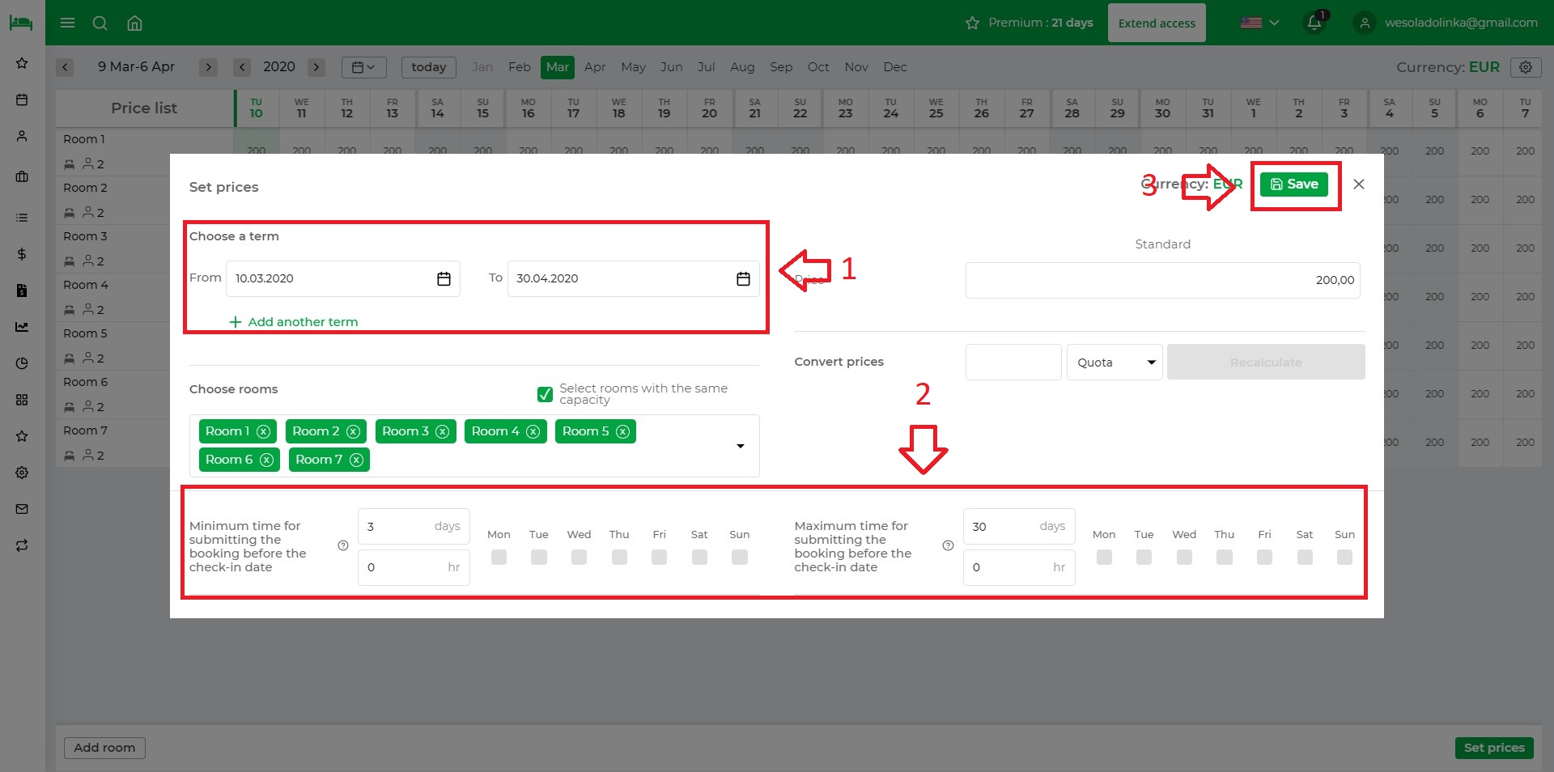Open currency settings gear icon
This screenshot has width=1554, height=772.
pos(1526,67)
